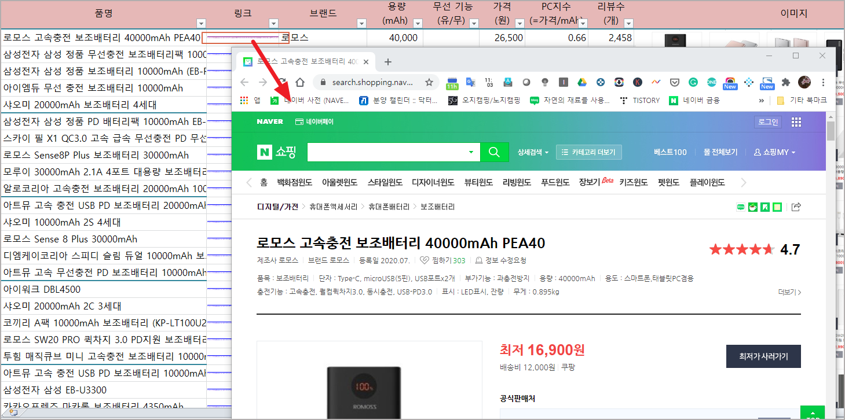Open the 베스트100 link
845x420 pixels.
coord(670,152)
